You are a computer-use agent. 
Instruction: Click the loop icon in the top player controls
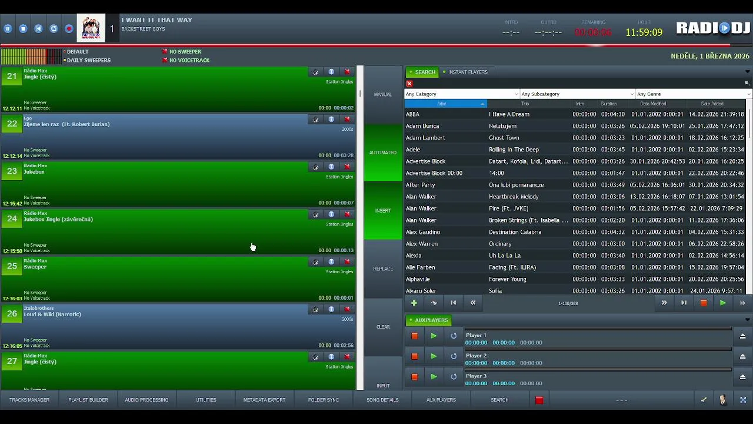pyautogui.click(x=54, y=28)
